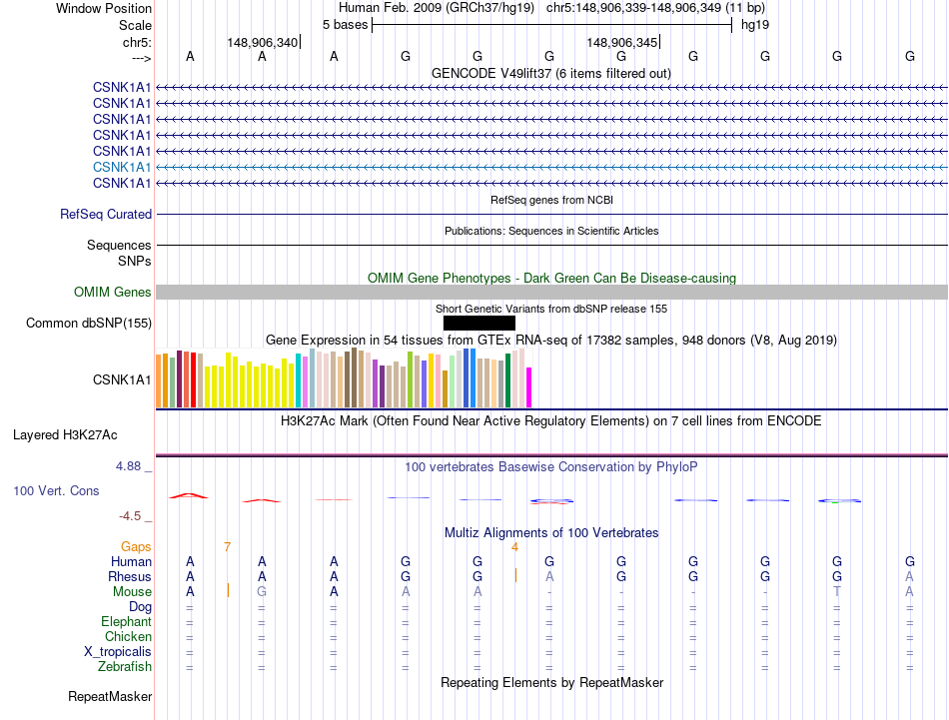Select the Mouse species label
The image size is (949, 720).
[132, 592]
